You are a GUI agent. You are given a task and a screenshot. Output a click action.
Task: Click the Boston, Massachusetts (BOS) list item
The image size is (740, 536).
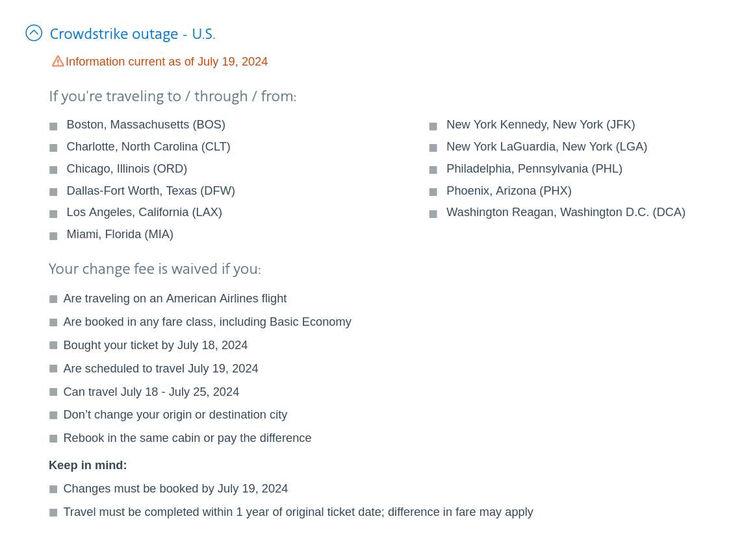146,125
